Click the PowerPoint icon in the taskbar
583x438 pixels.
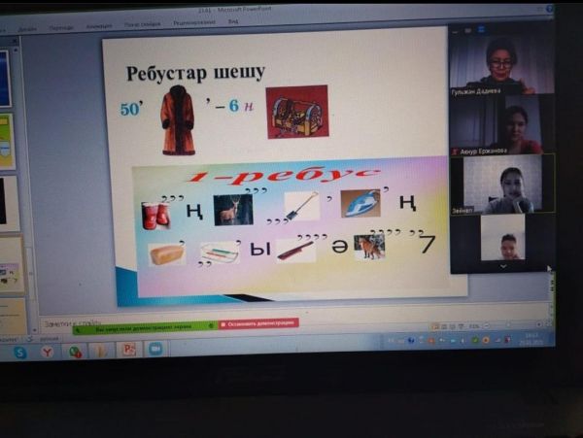(127, 349)
